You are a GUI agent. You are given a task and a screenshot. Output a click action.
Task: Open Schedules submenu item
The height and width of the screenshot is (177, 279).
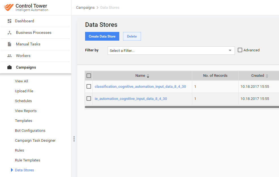tap(23, 101)
